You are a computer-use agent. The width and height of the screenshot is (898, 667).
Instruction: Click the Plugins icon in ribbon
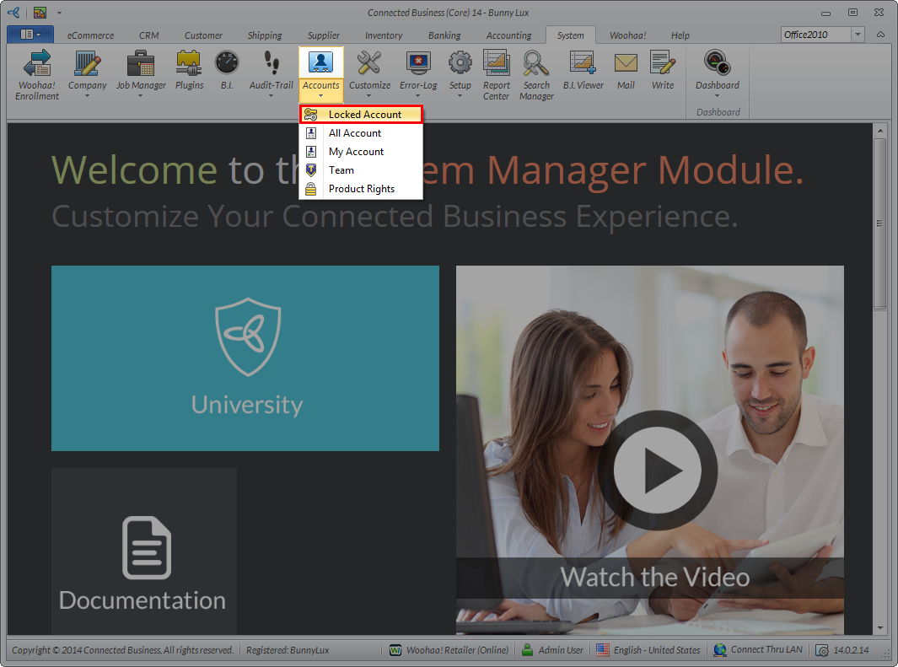tap(189, 71)
